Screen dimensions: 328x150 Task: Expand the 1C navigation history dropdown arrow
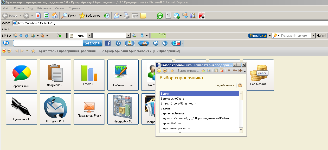(27, 51)
